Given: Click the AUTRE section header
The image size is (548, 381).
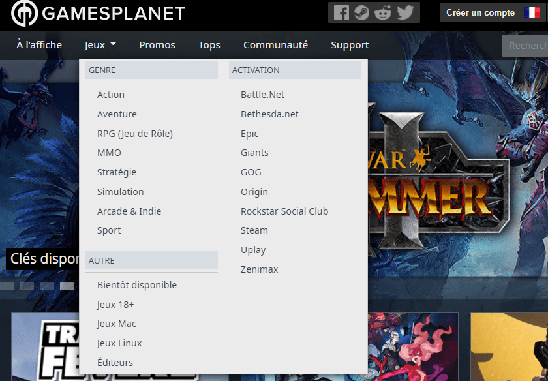Looking at the screenshot, I should pos(151,260).
